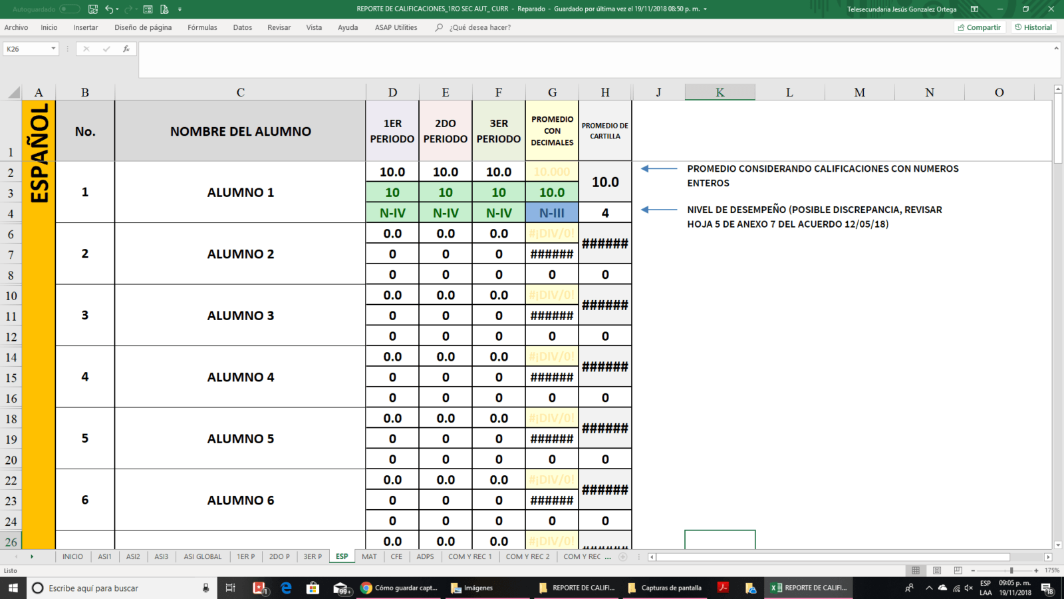
Task: Open the Historial button
Action: [1033, 27]
